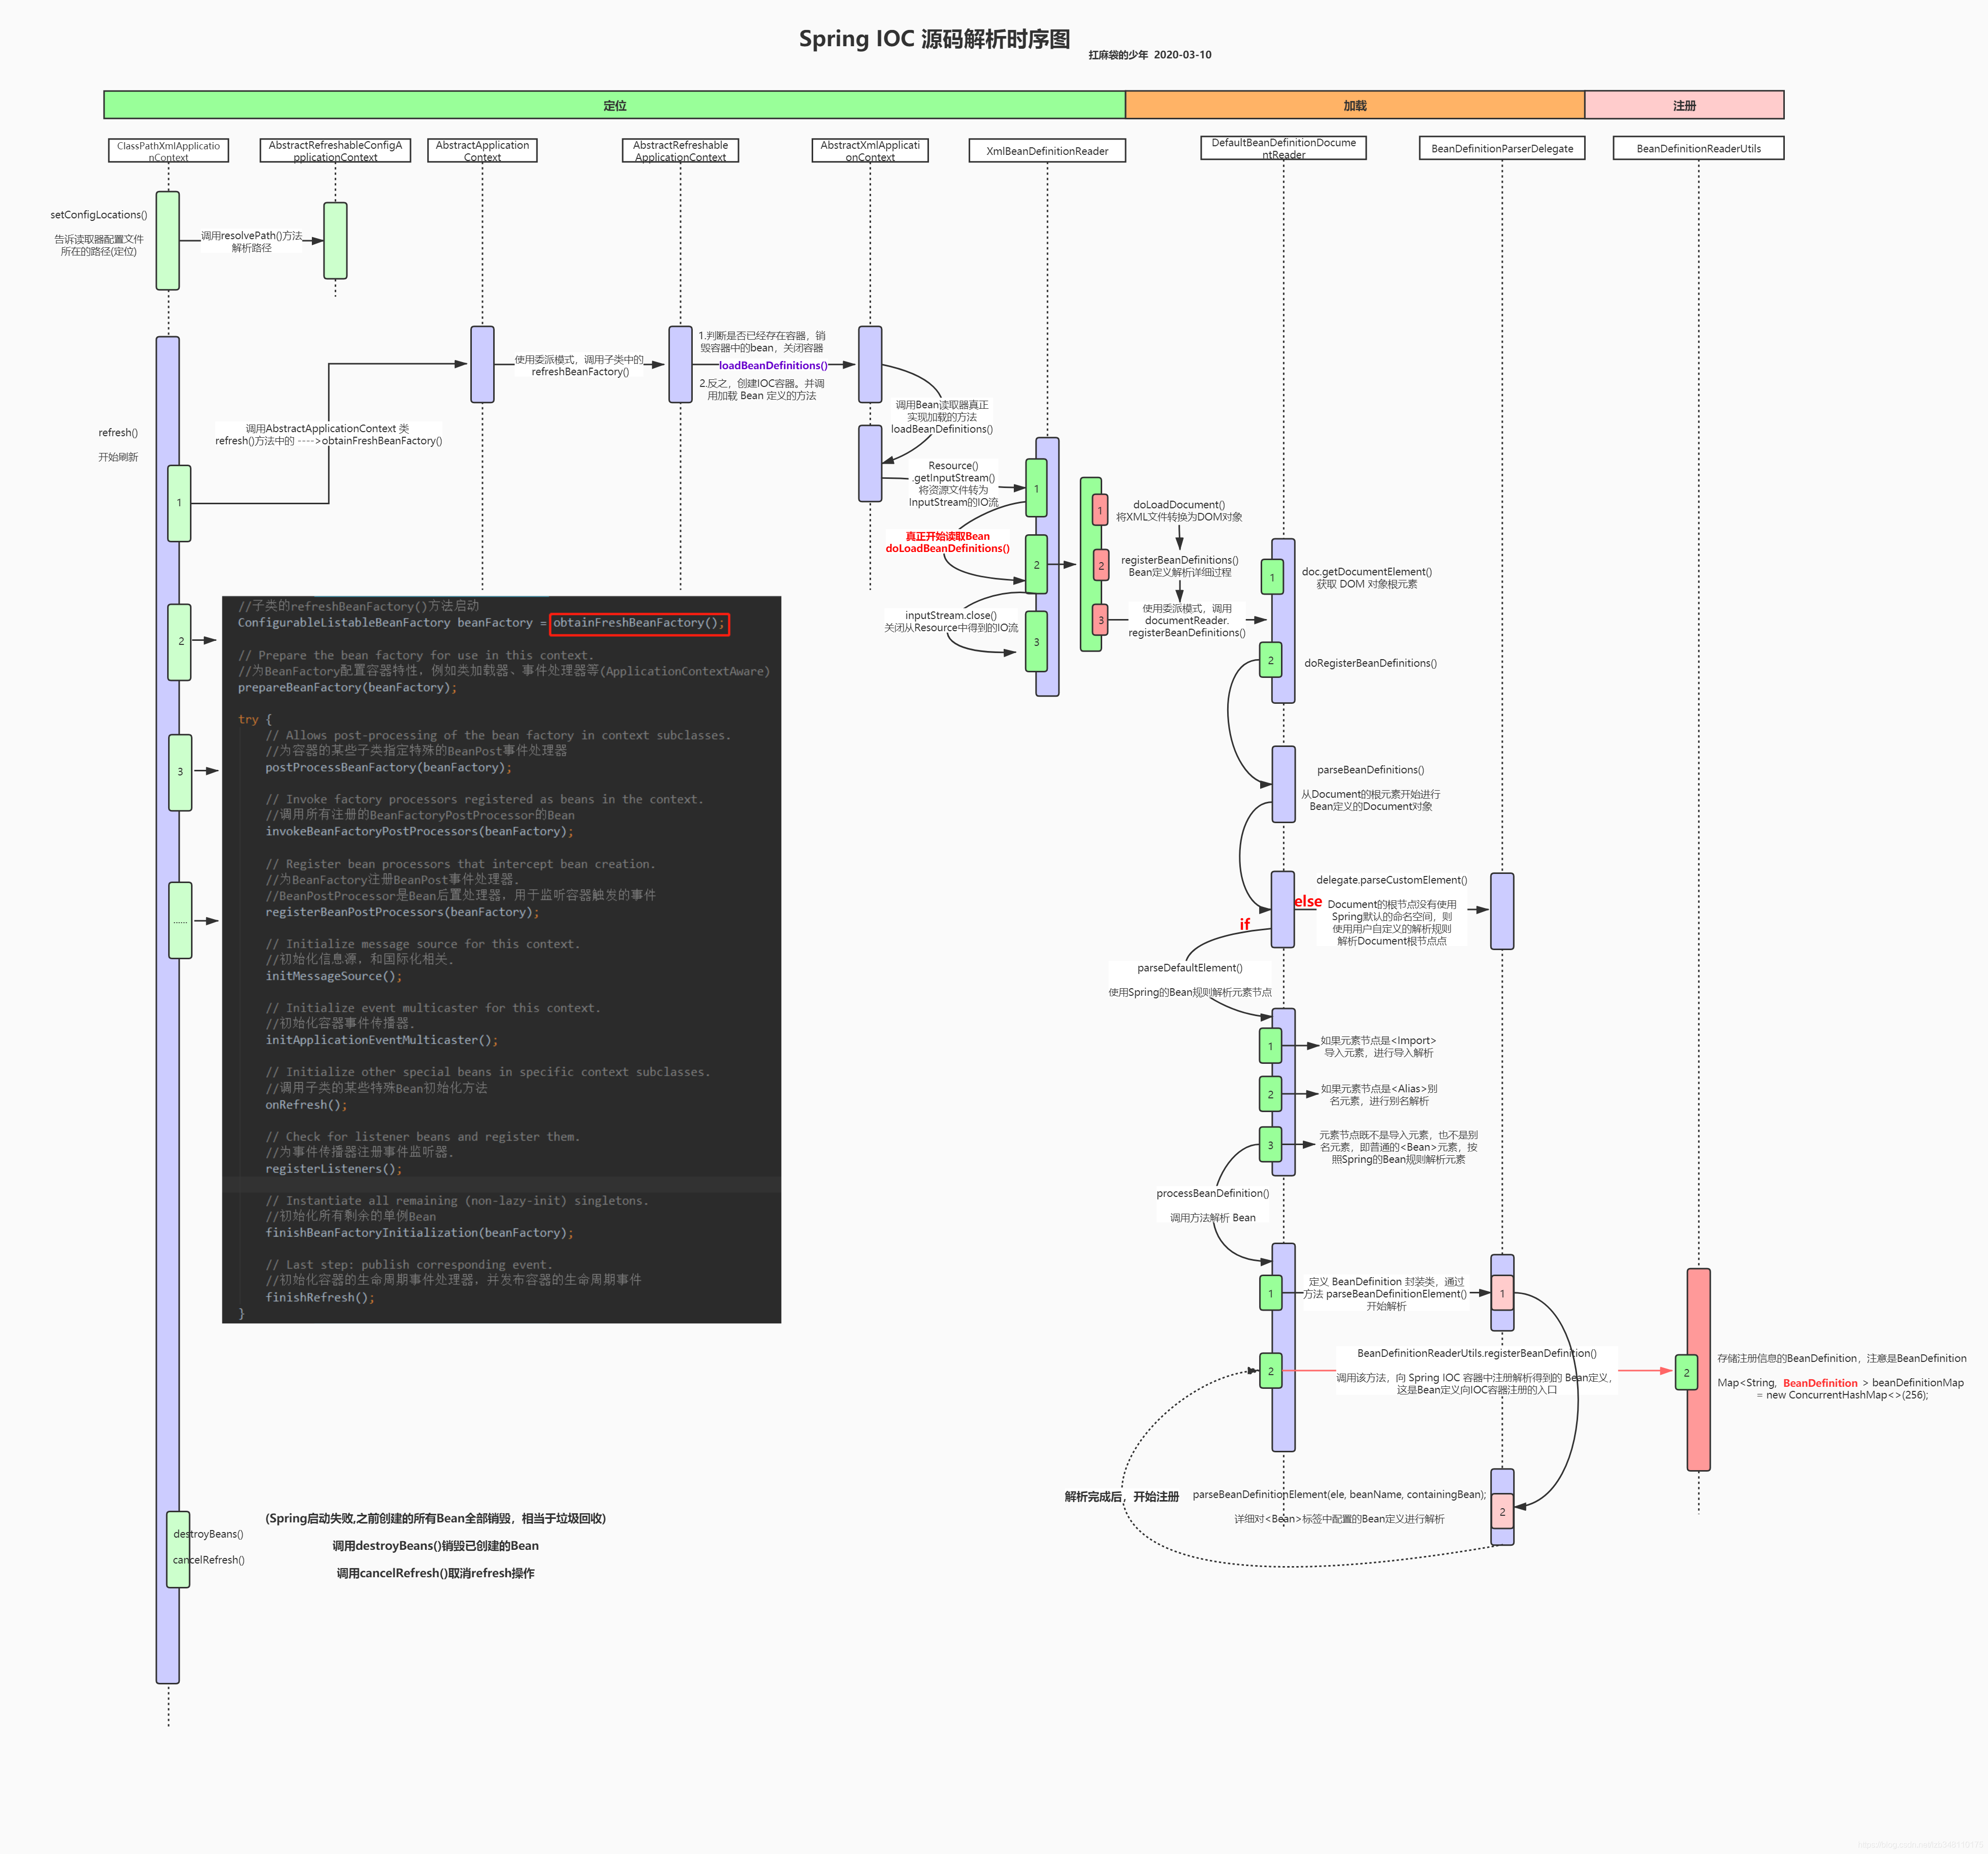Click the "initMessageSource();" code line
This screenshot has height=1854, width=1988.
click(x=333, y=977)
